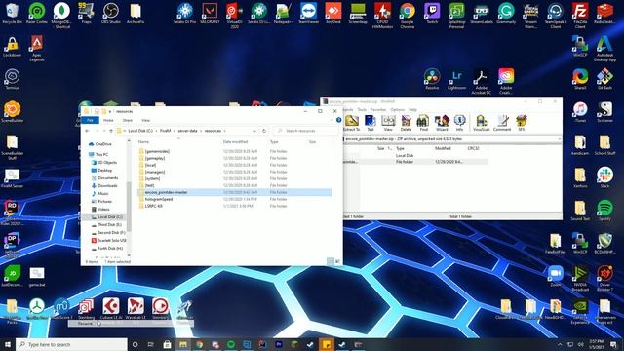Open the Help menu in WinRAR
The image size is (624, 351).
[x=412, y=109]
